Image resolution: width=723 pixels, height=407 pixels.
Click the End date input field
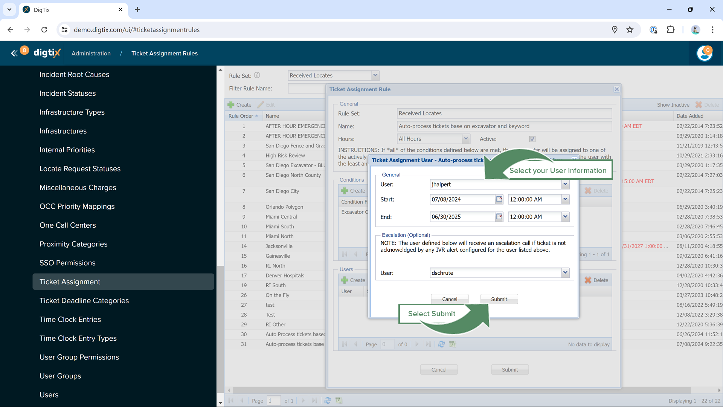coord(462,217)
